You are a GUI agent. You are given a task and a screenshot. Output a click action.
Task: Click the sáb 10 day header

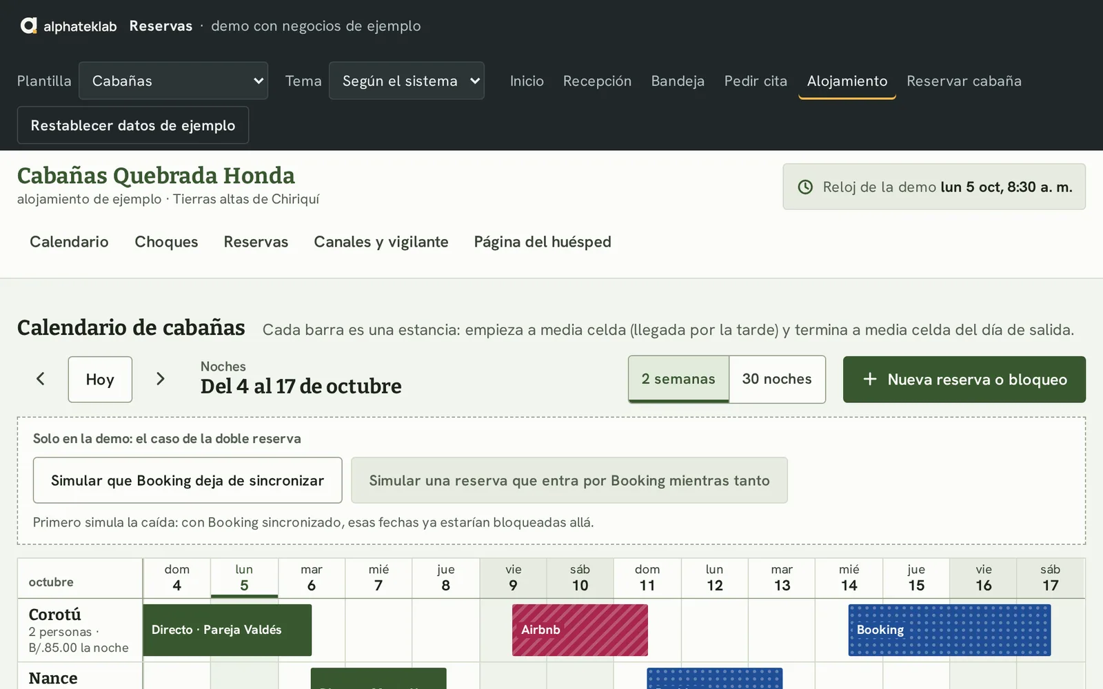pos(580,578)
